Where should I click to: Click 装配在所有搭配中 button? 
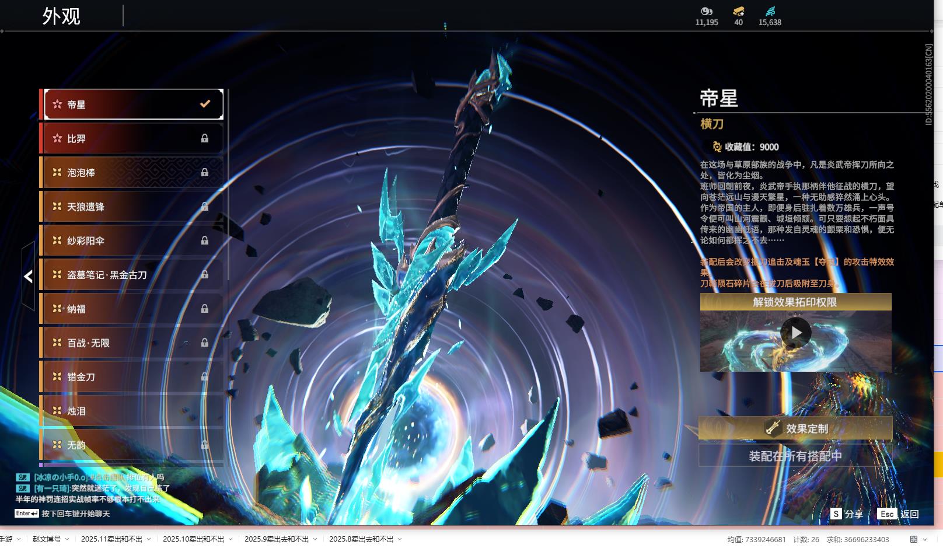795,456
